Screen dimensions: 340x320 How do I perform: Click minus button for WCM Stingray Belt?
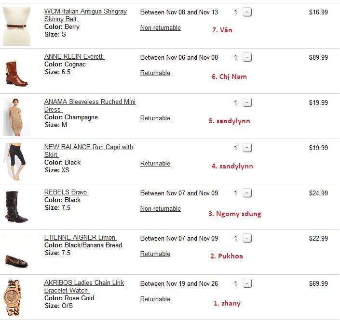247,12
